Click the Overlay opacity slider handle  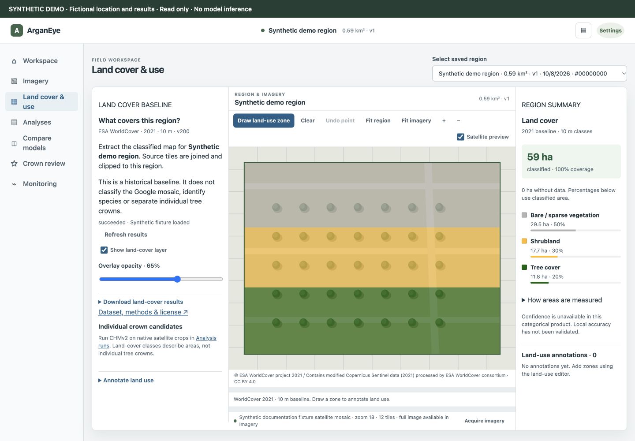click(177, 279)
